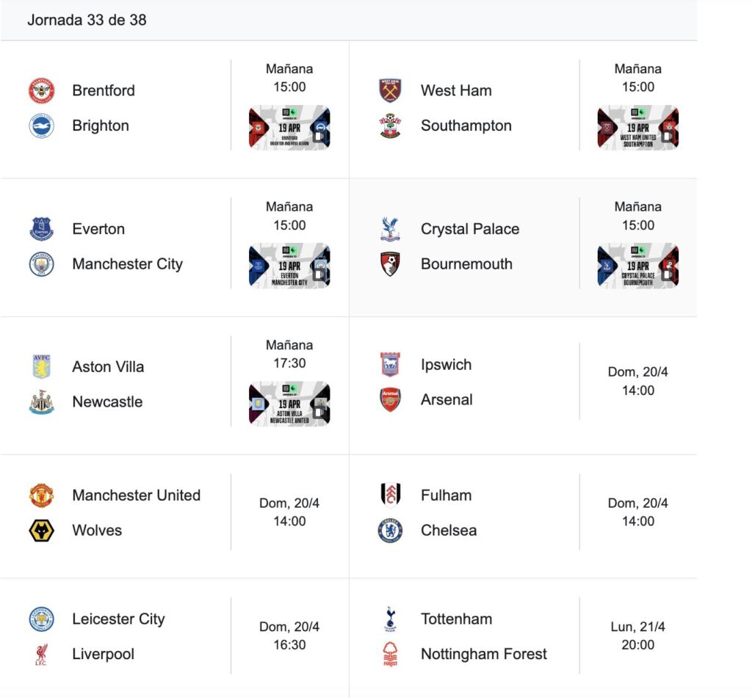752x698 pixels.
Task: Click the Wolves wolf-head crest
Action: coord(42,531)
